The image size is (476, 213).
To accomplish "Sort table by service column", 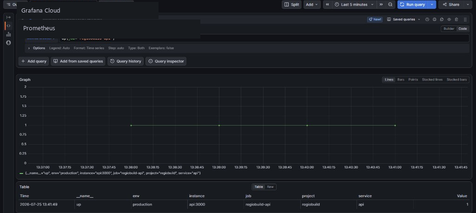I will pos(365,196).
